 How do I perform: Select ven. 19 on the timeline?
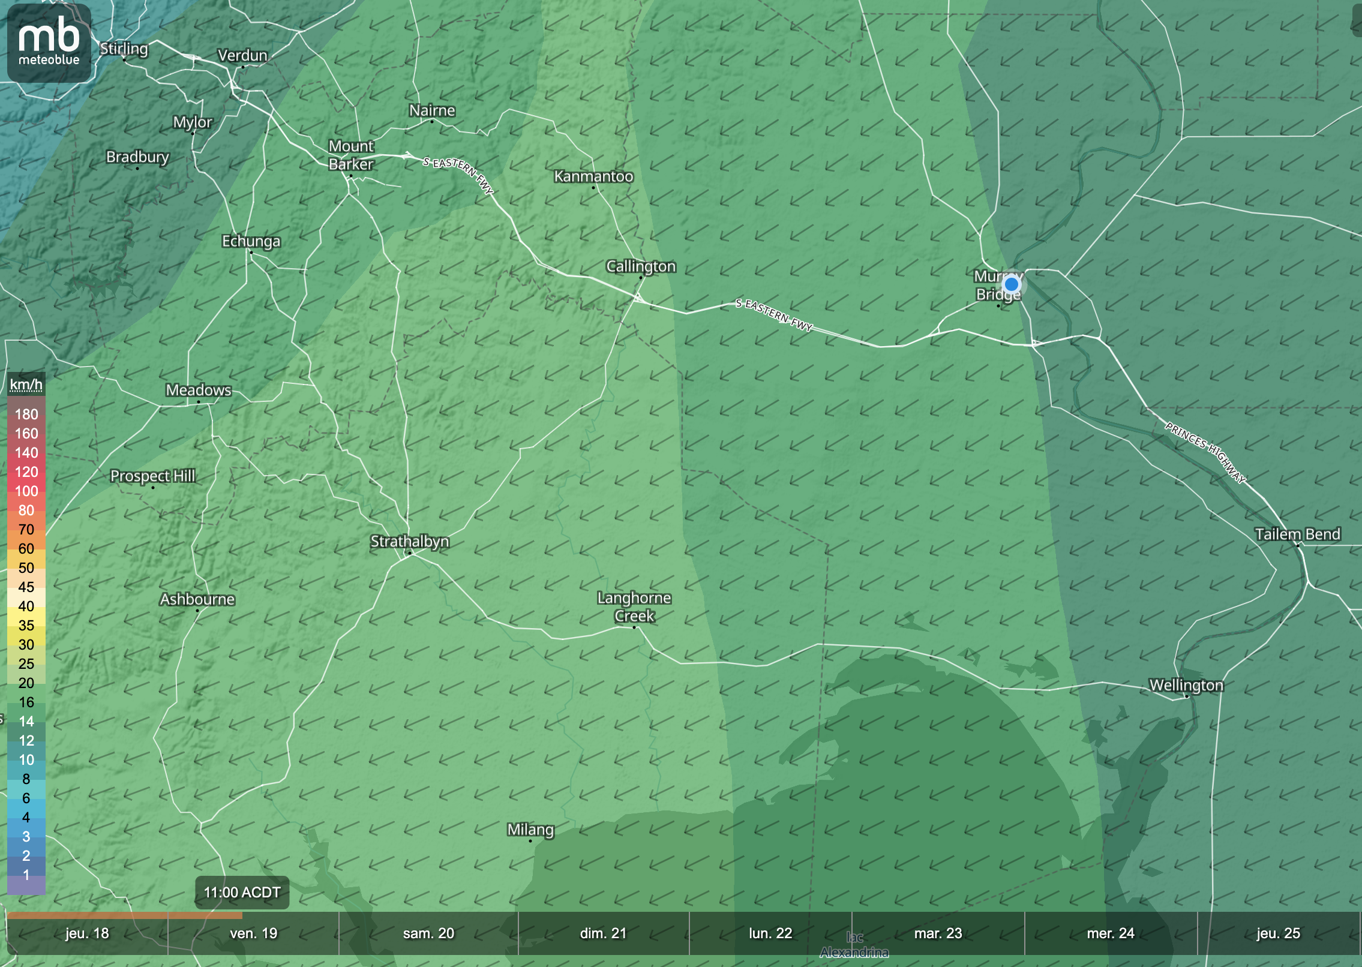tap(254, 933)
